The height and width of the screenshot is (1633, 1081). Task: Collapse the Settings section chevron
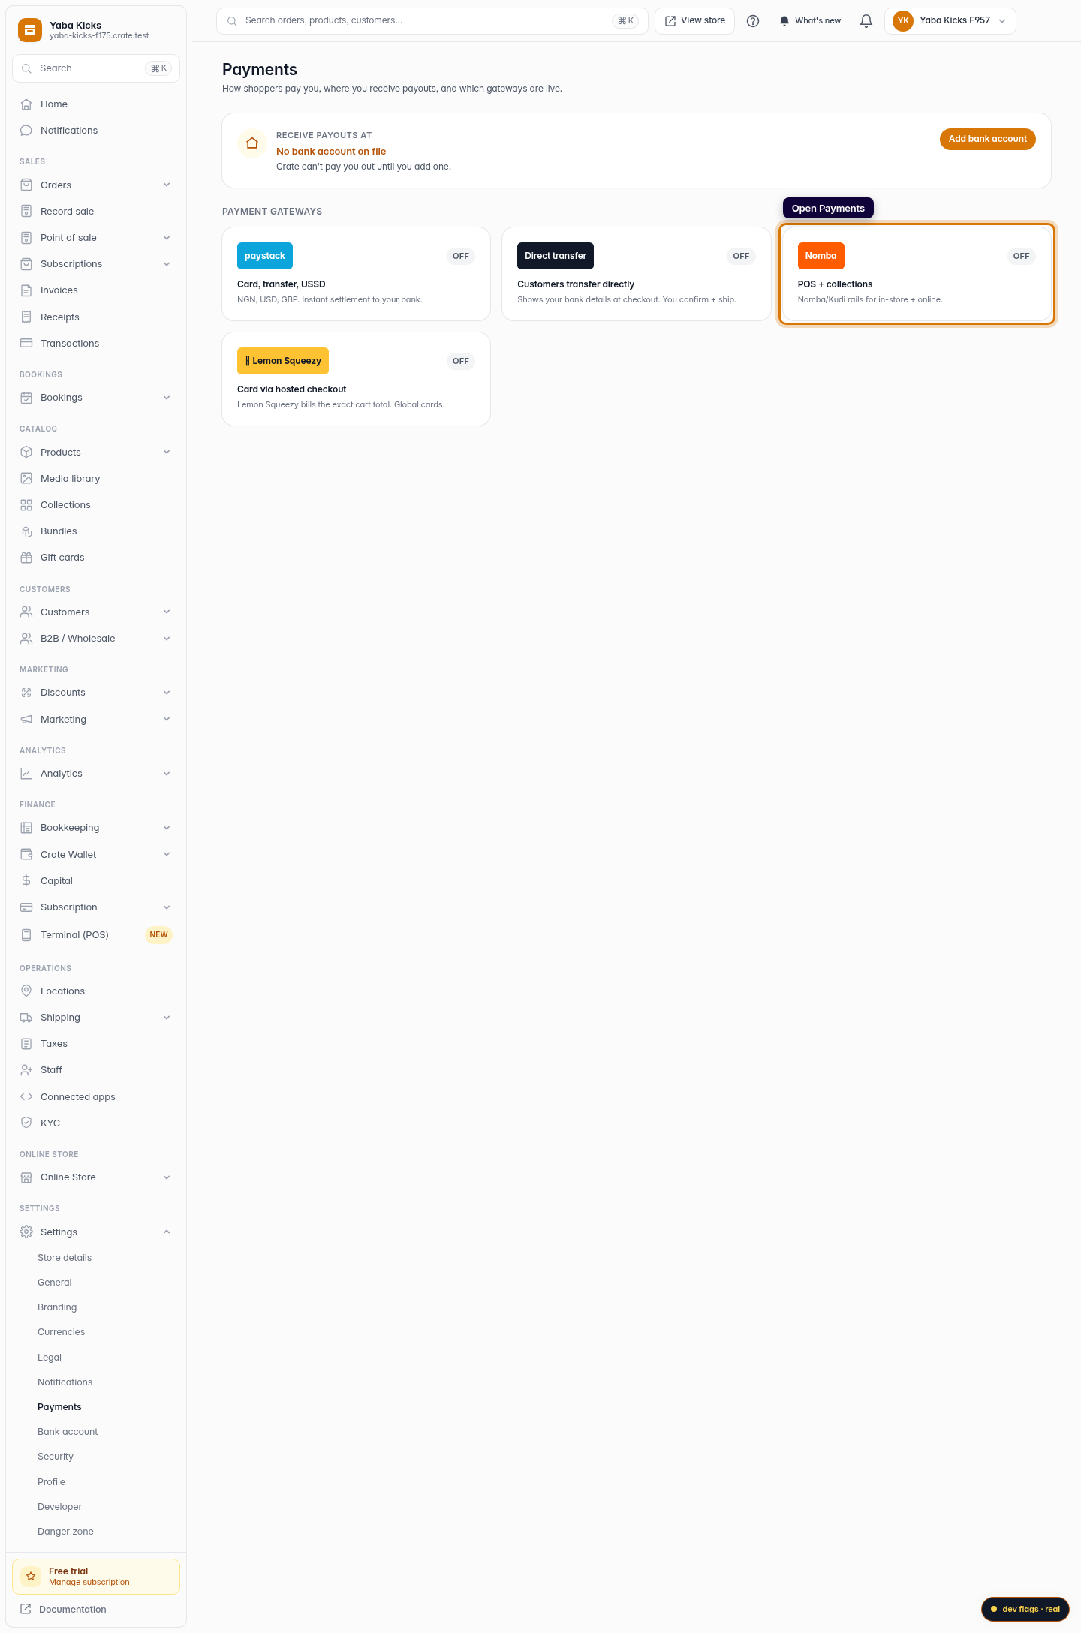(x=167, y=1232)
